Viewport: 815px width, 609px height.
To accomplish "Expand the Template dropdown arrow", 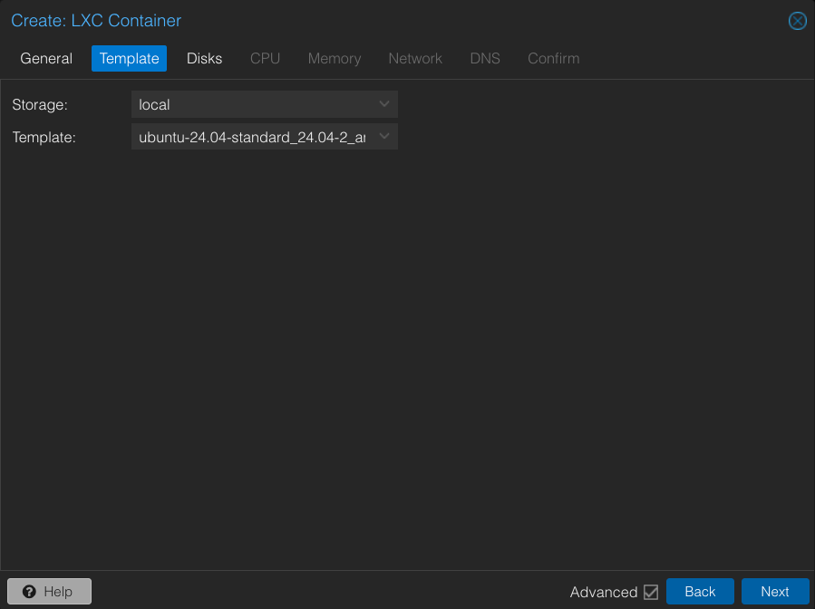I will 384,136.
